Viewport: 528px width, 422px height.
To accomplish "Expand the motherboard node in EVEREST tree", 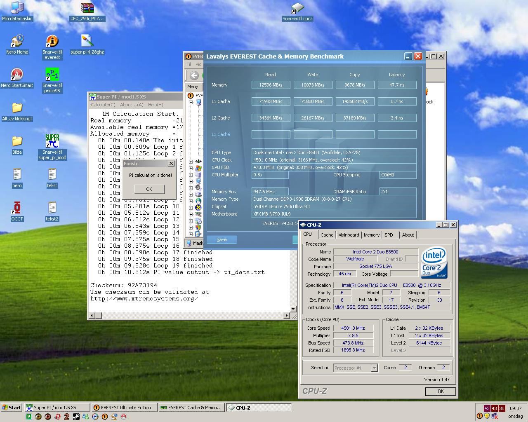I will (191, 162).
